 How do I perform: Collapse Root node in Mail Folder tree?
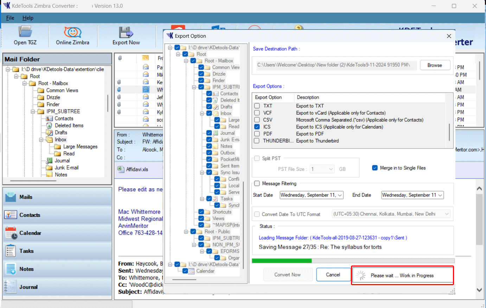point(16,76)
